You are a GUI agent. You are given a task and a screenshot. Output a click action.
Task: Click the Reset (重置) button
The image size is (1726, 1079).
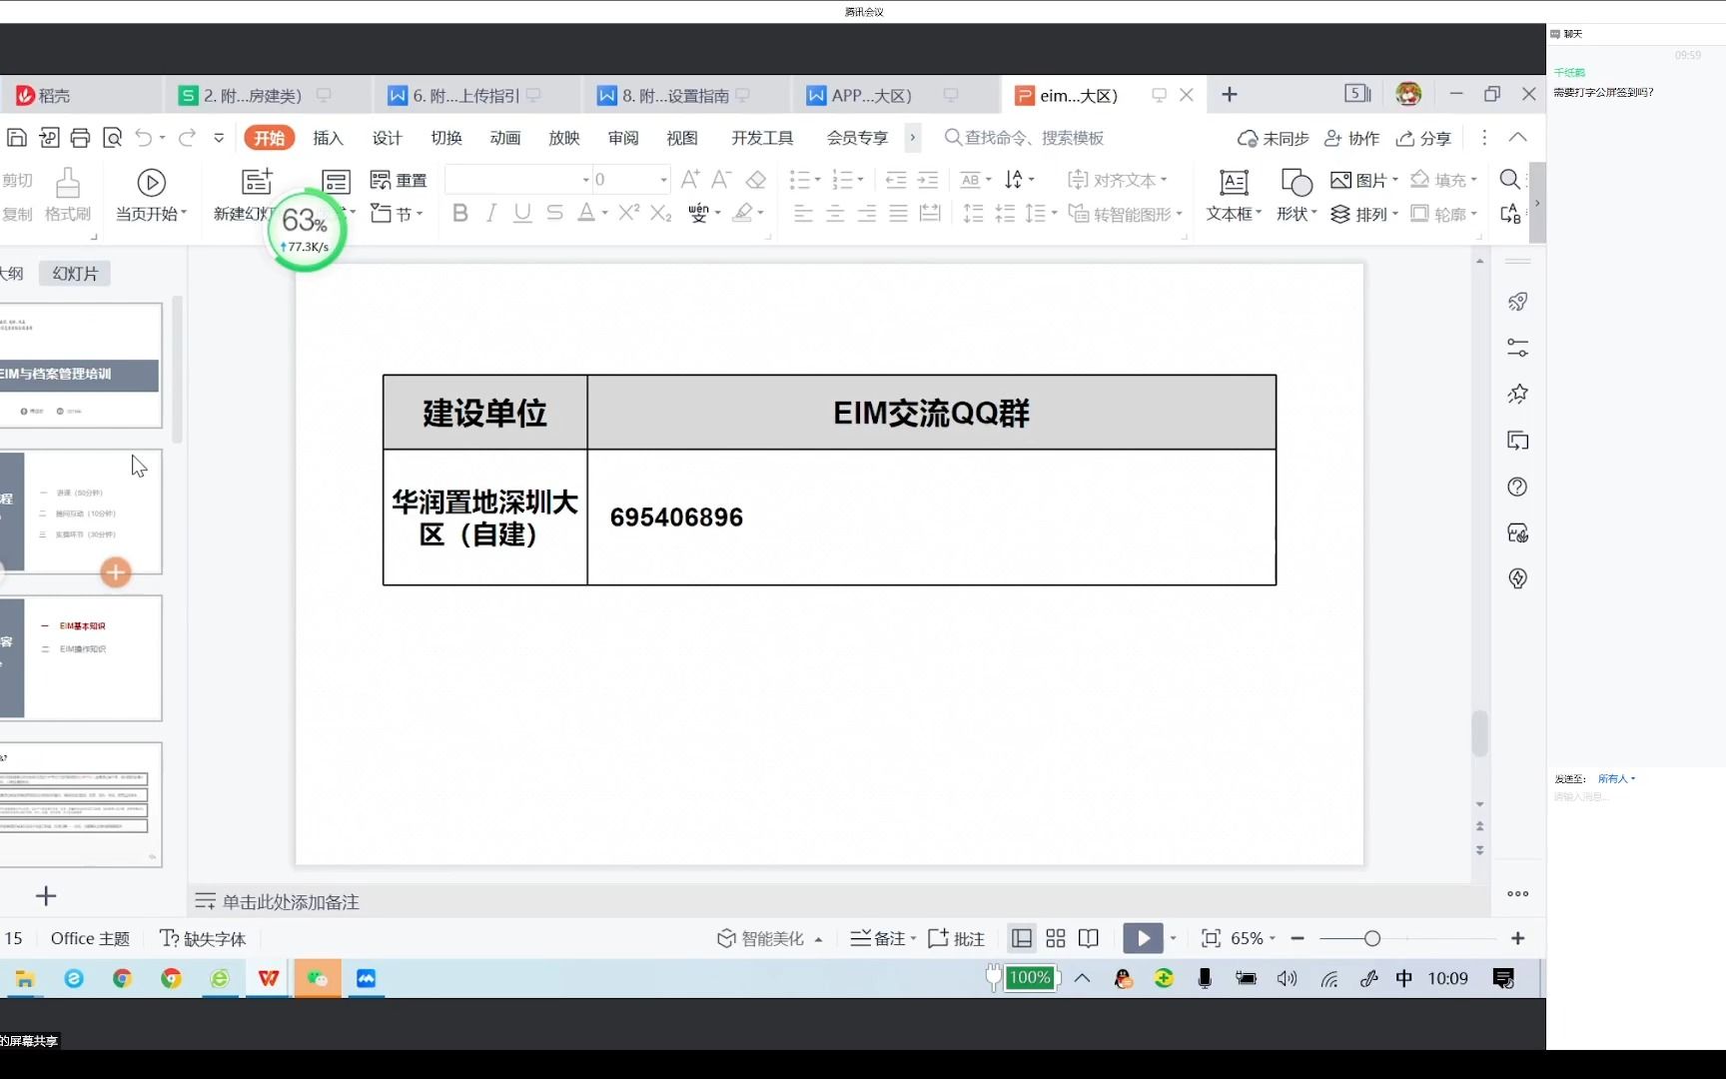tap(399, 180)
